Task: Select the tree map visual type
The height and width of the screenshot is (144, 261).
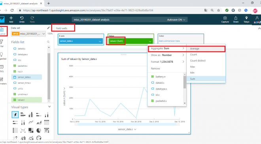Action: (31, 130)
